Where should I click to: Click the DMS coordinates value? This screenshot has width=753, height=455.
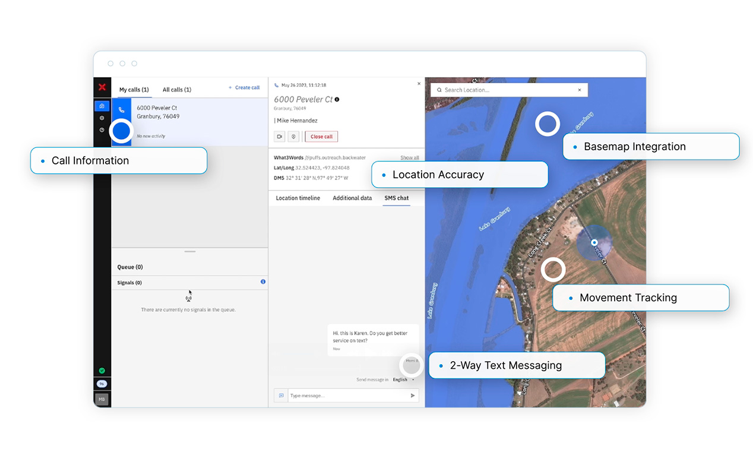[x=317, y=178]
